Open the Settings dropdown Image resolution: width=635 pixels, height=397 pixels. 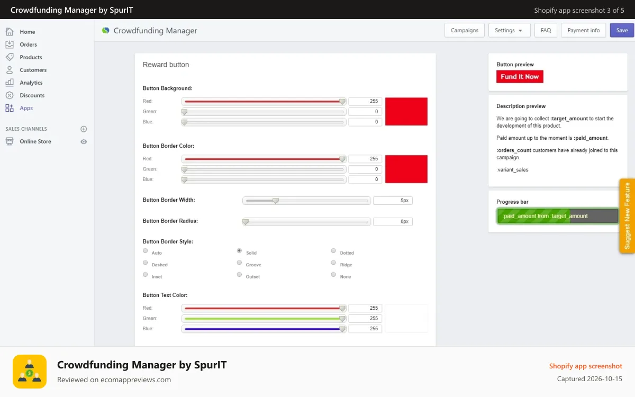pyautogui.click(x=509, y=30)
